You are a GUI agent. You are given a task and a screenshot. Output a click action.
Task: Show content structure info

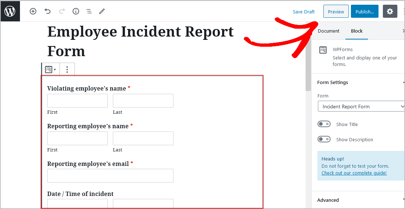(x=76, y=11)
